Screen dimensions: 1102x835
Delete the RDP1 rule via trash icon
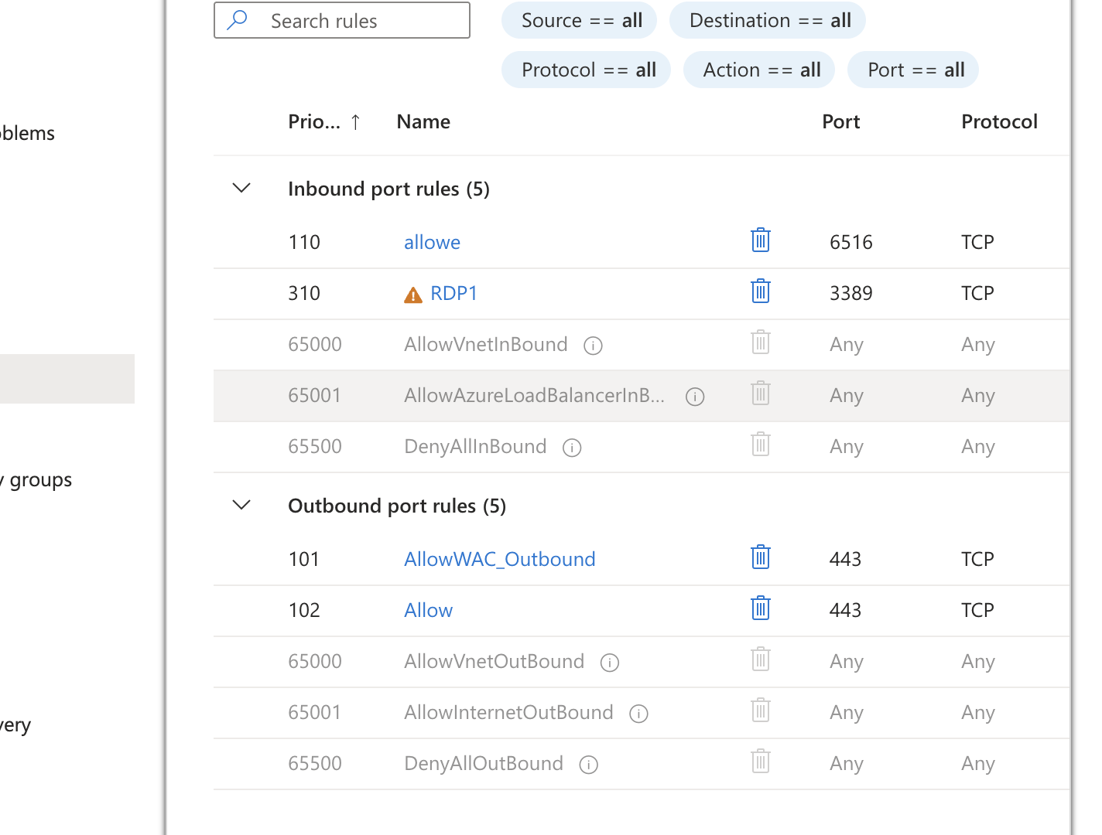[x=761, y=291]
